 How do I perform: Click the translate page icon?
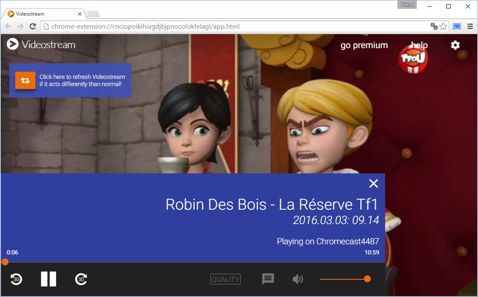pyautogui.click(x=434, y=26)
